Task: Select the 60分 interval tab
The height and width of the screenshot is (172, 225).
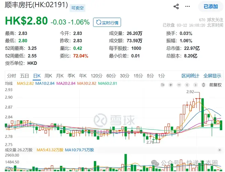Action: 111,76
